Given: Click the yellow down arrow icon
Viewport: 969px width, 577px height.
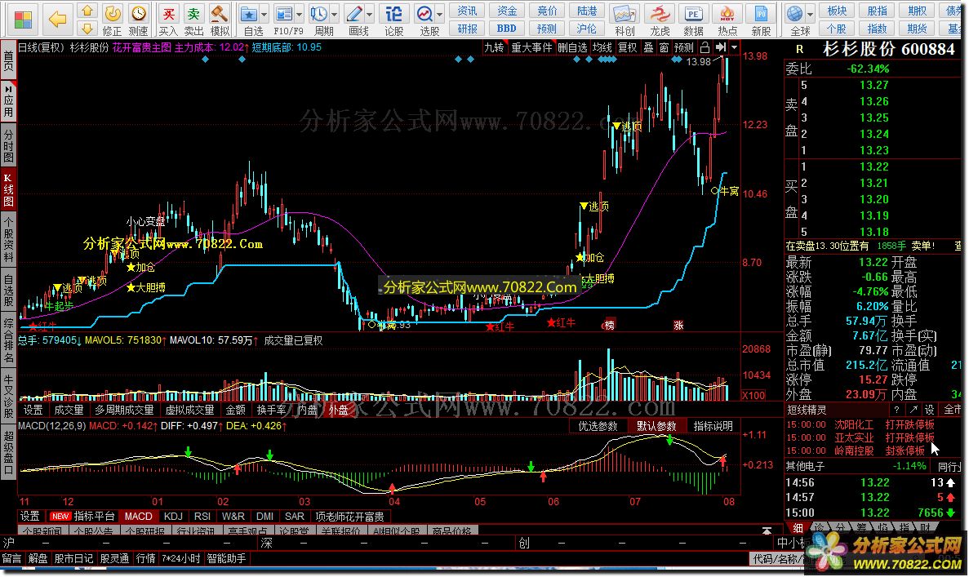Looking at the screenshot, I should pos(87,29).
